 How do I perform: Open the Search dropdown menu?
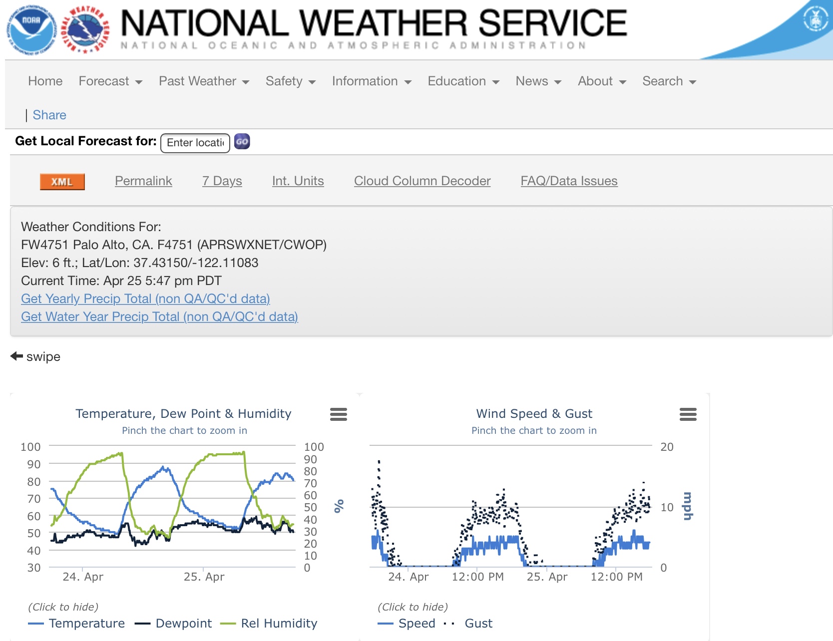tap(669, 81)
